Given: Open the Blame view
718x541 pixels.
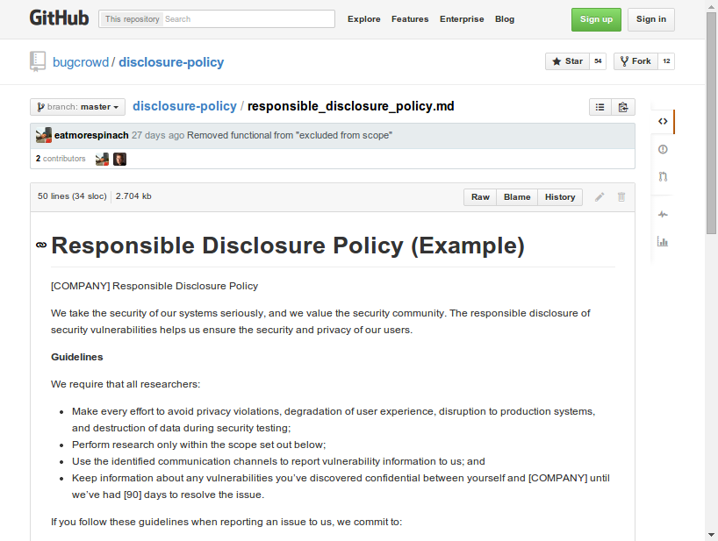Looking at the screenshot, I should pos(517,197).
